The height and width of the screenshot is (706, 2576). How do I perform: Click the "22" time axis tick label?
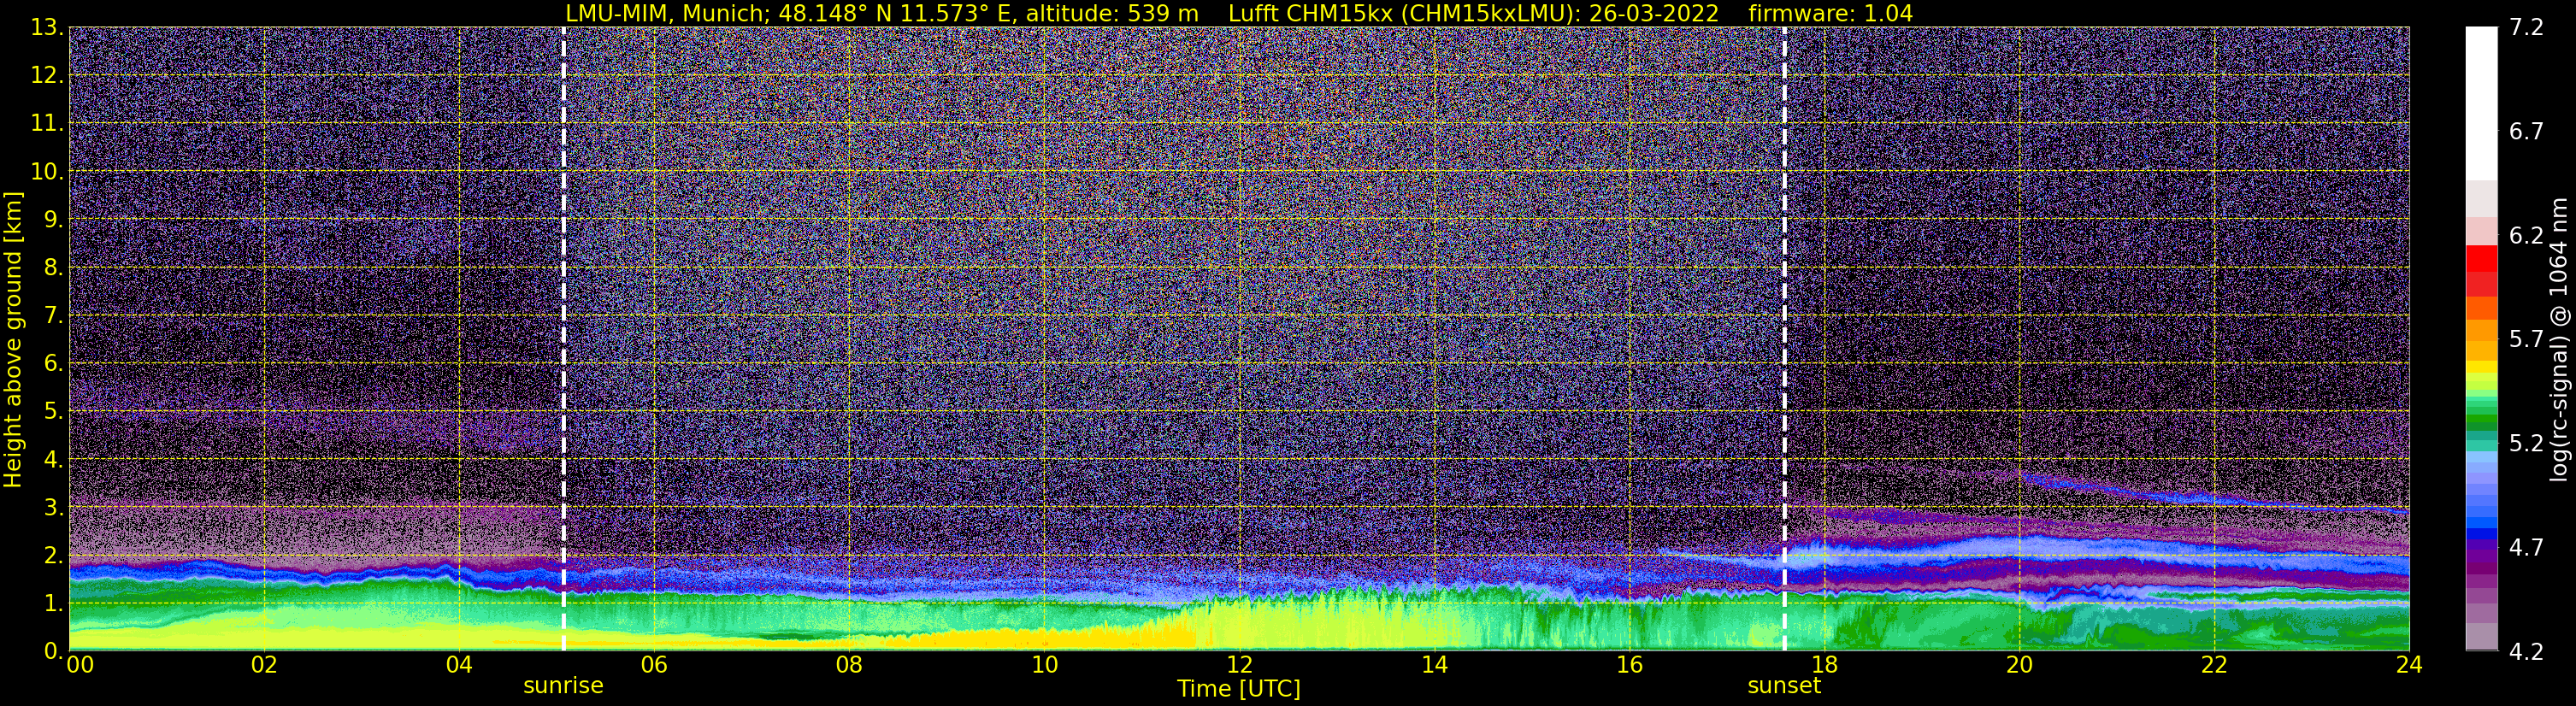pos(2214,665)
